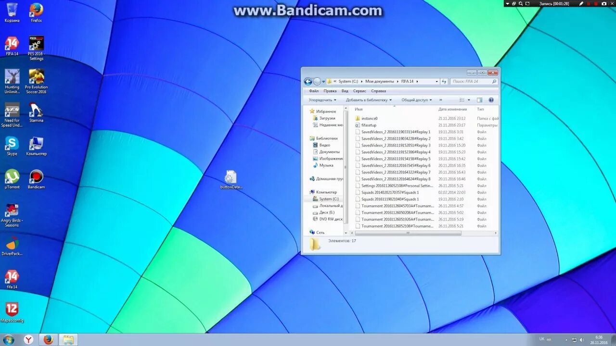This screenshot has width=616, height=346.
Task: Show hidden toolbar commands via » chevron
Action: click(x=440, y=100)
